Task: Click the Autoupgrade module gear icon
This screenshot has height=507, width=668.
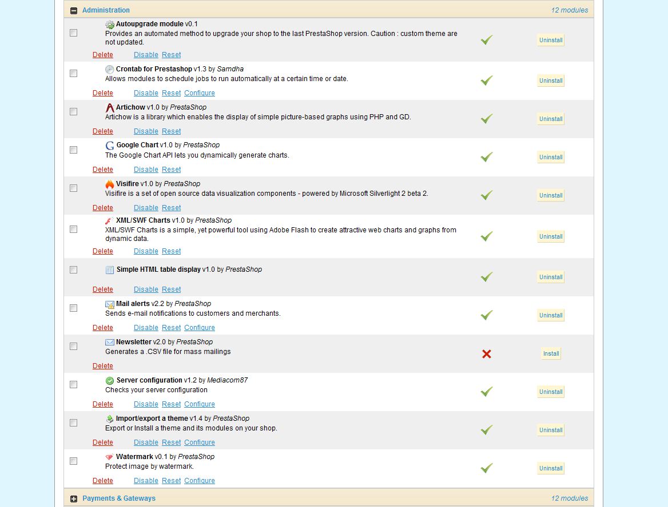Action: coord(109,25)
